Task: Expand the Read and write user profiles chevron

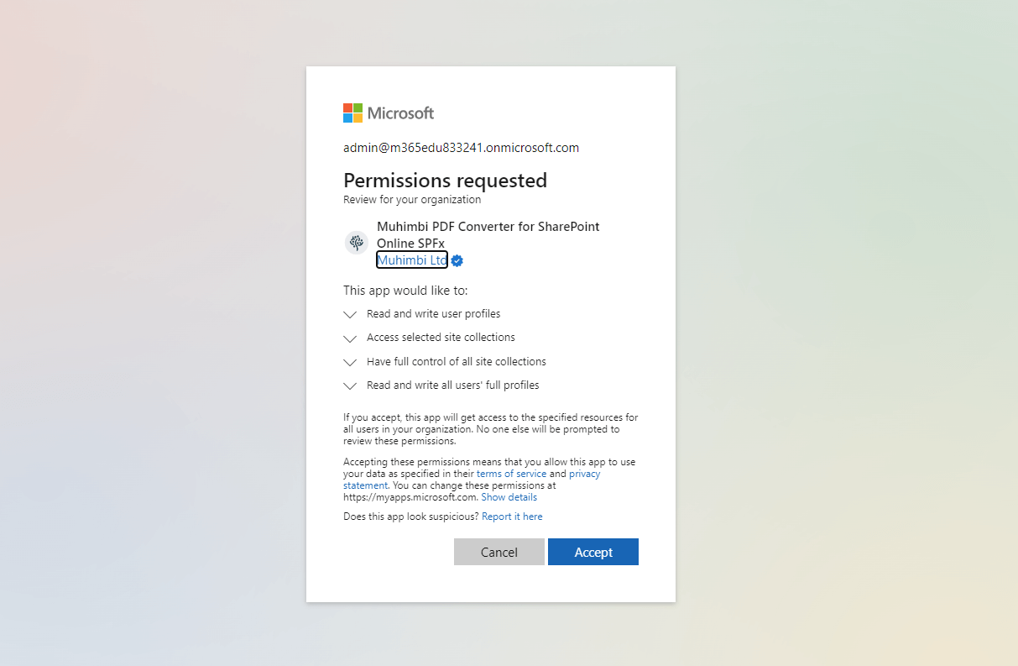Action: coord(350,315)
